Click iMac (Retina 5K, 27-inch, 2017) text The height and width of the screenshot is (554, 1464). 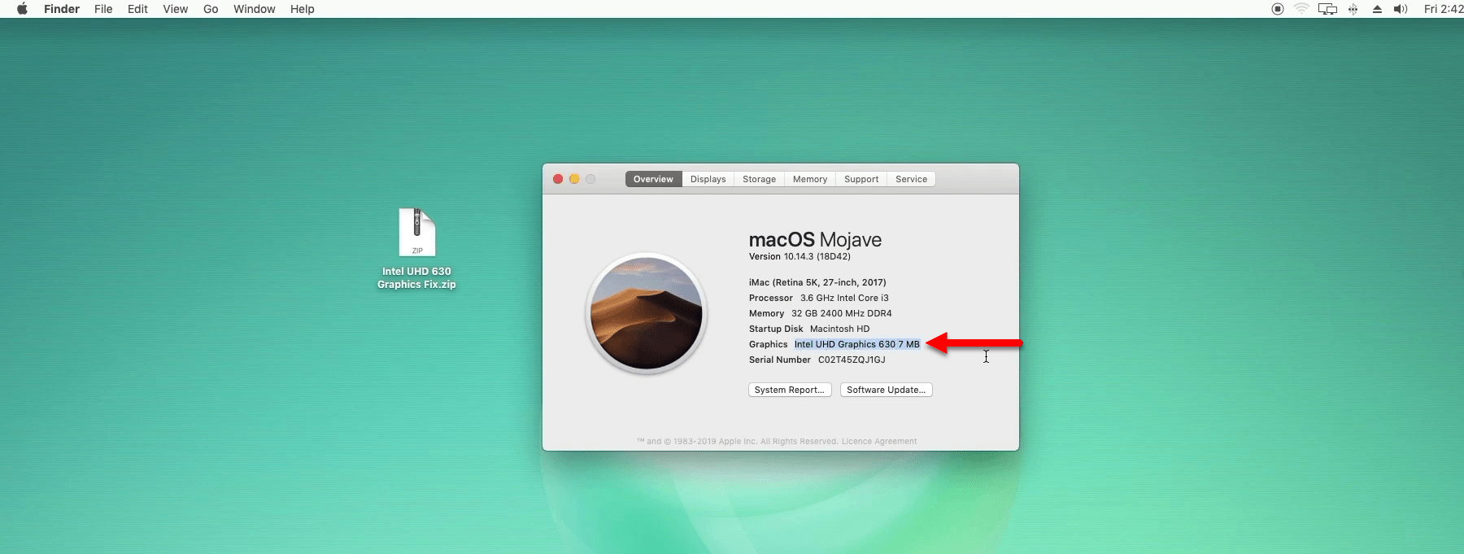coord(817,282)
